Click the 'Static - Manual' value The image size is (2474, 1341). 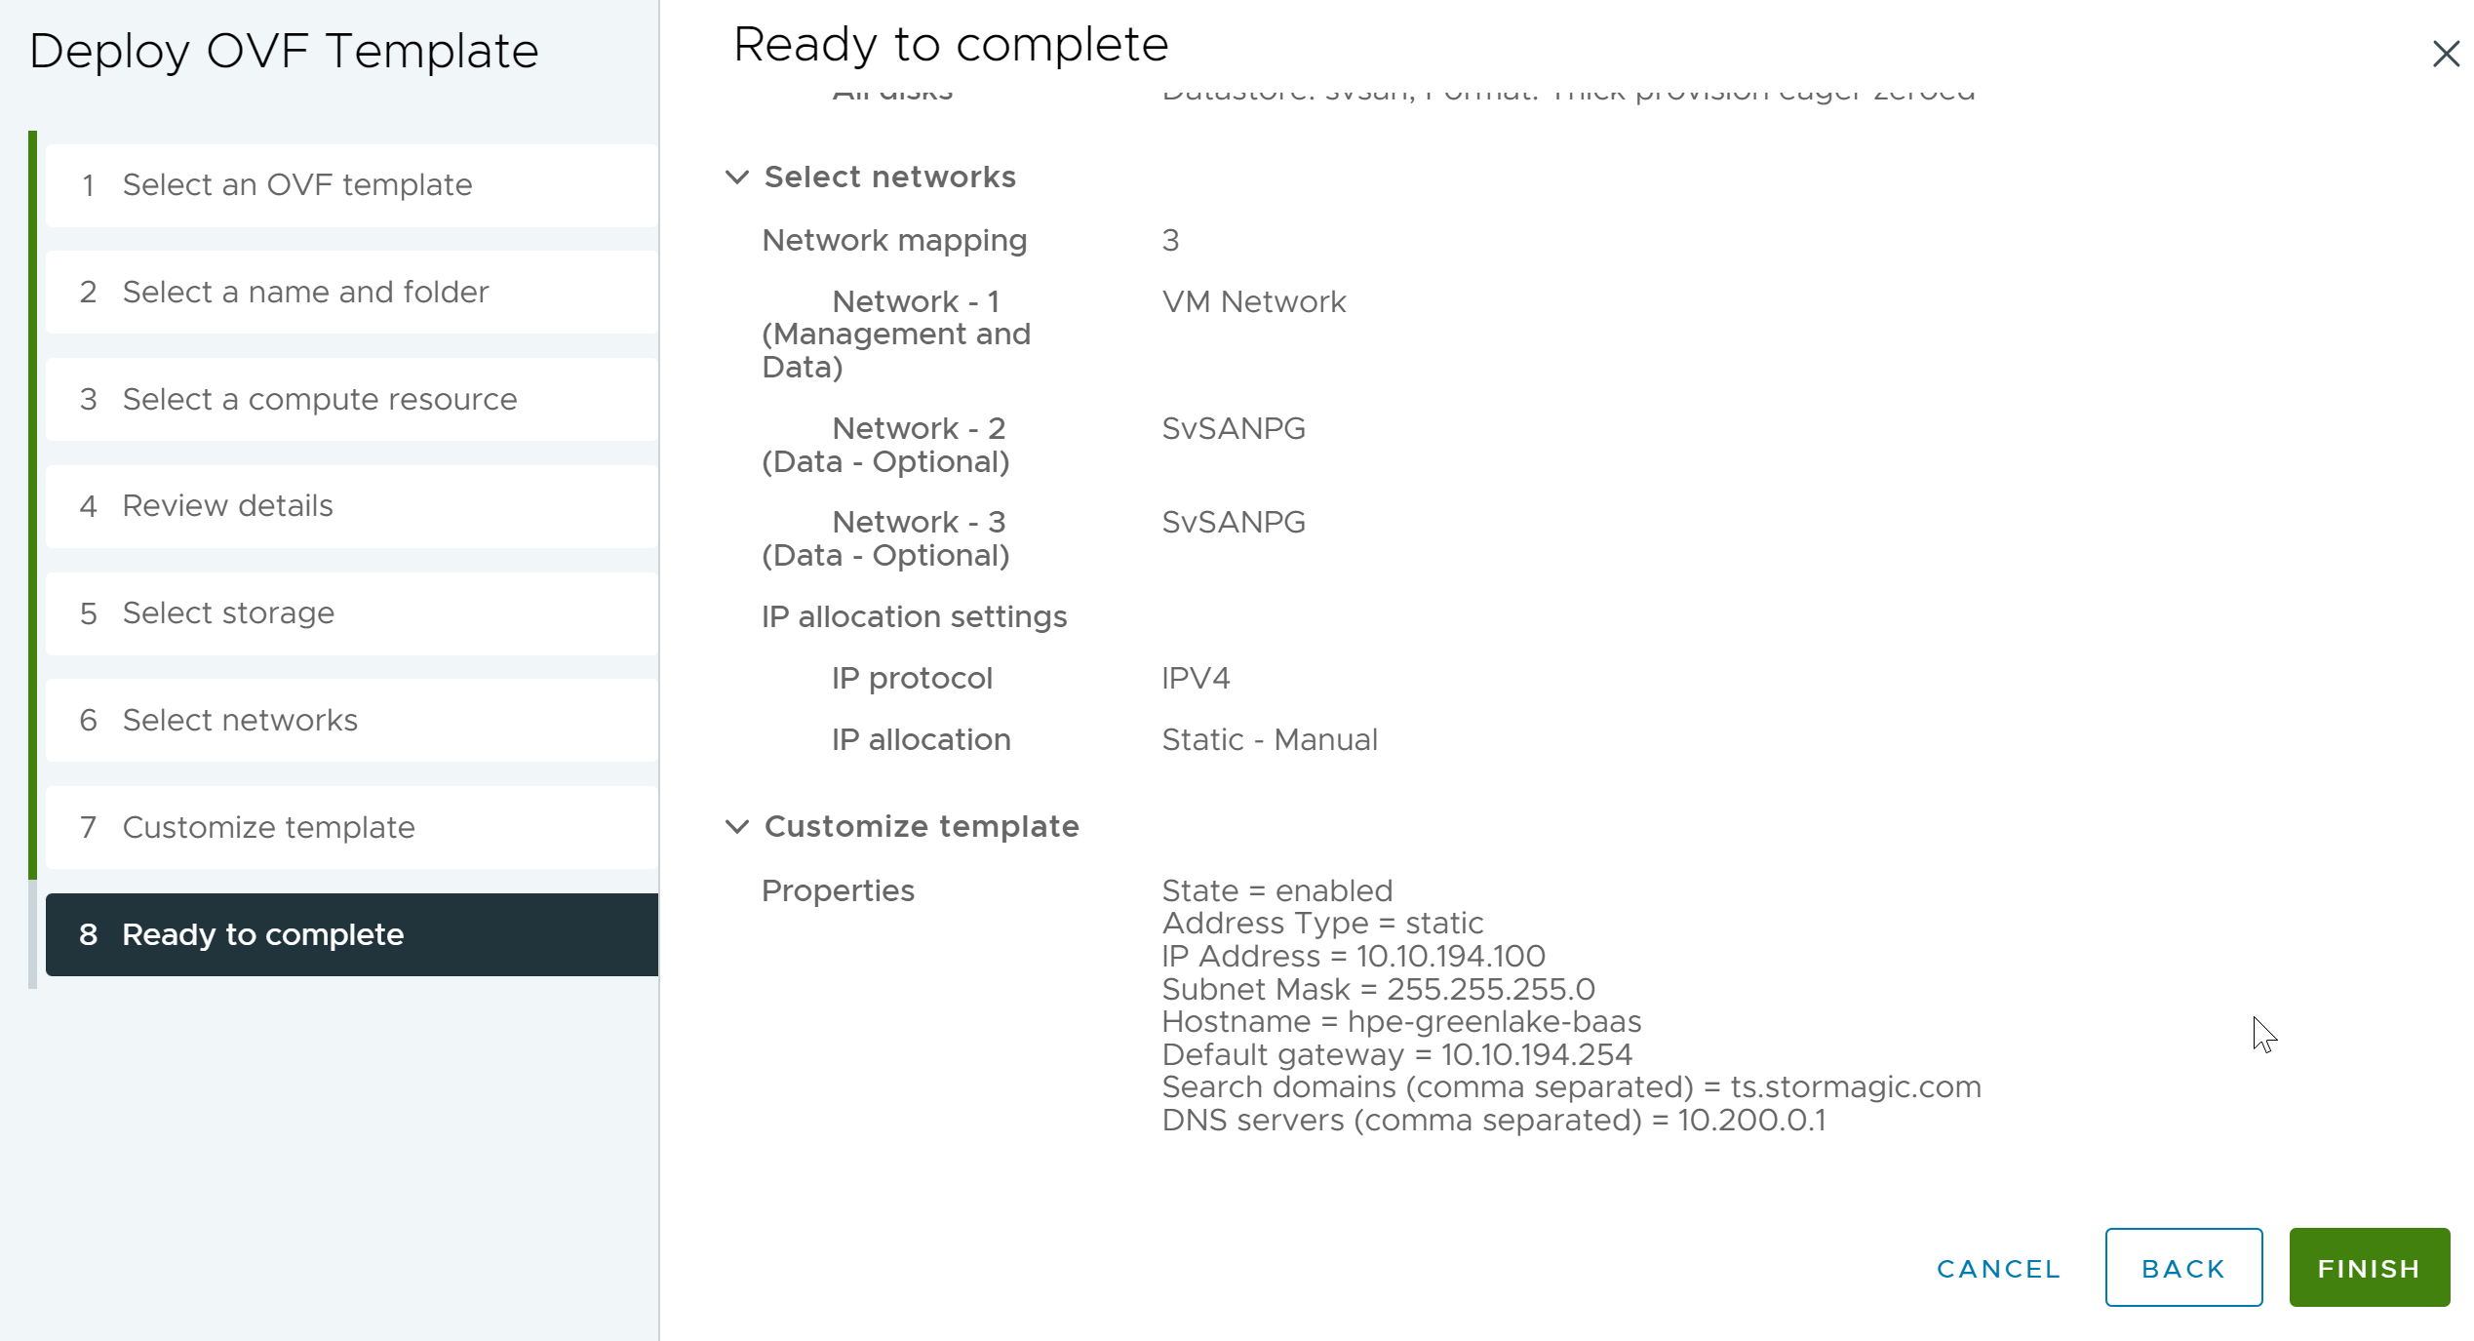click(x=1270, y=740)
